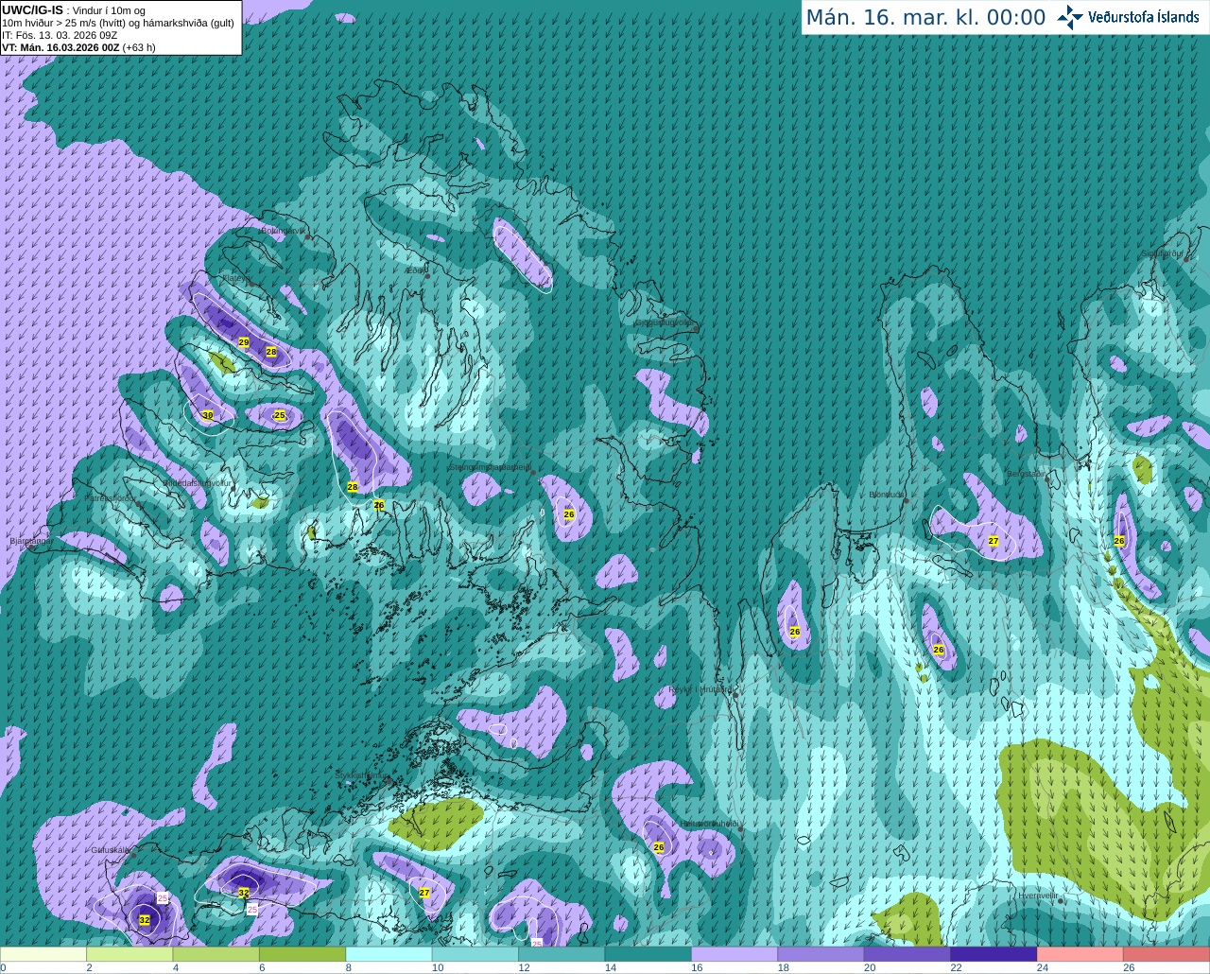The height and width of the screenshot is (974, 1210).
Task: Pick the purple 20–22 m/s scale swatch
Action: coord(907,954)
